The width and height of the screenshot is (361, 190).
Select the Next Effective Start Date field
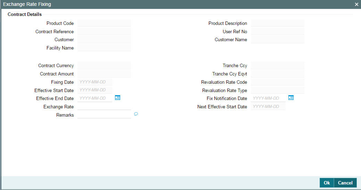point(268,107)
